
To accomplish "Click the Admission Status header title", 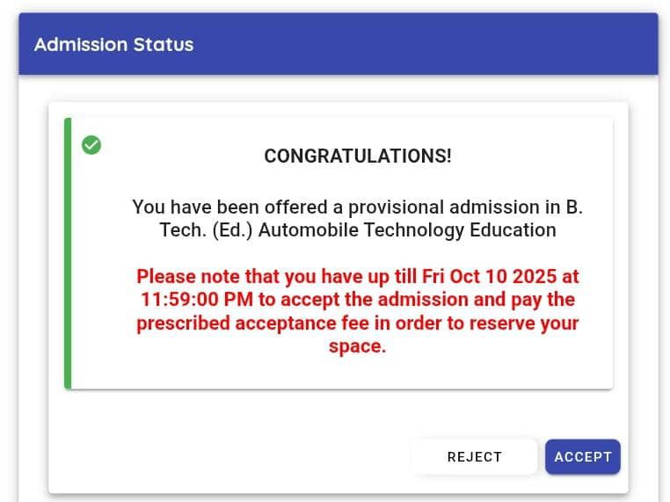I will pos(113,45).
